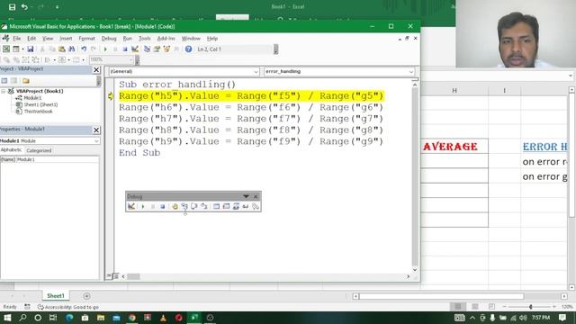Viewport: 576px width, 324px height.
Task: Click Step Into in Debug toolbar
Action: pos(184,206)
